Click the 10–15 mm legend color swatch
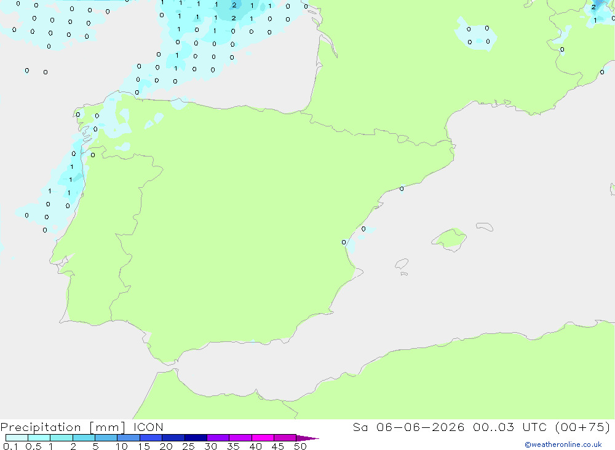Image resolution: width=615 pixels, height=450 pixels. pos(129,438)
